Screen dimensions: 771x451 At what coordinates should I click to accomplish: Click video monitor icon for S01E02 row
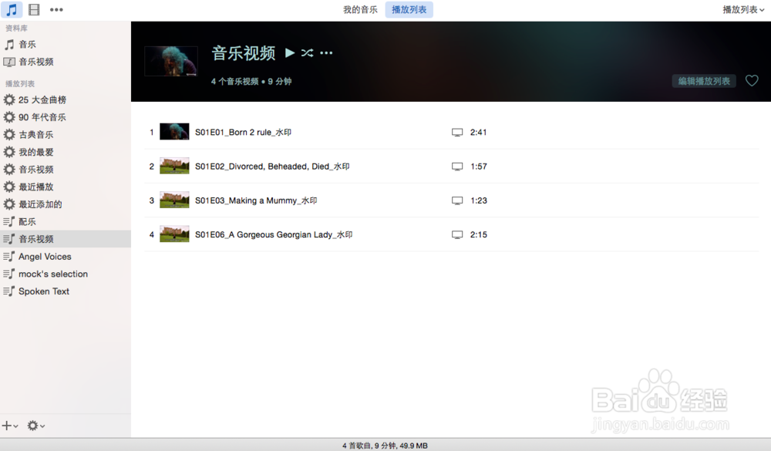coord(457,167)
